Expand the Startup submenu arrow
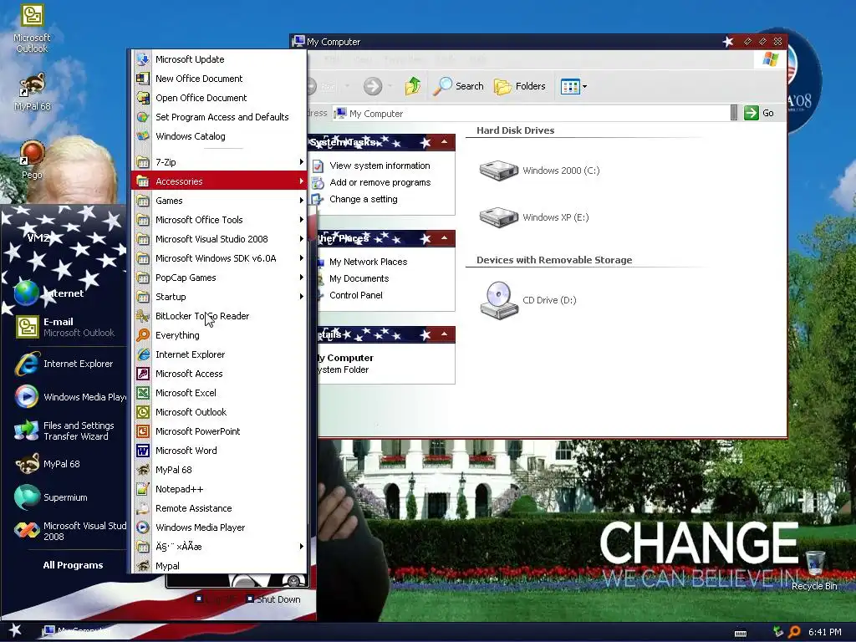The height and width of the screenshot is (642, 856). [x=301, y=297]
